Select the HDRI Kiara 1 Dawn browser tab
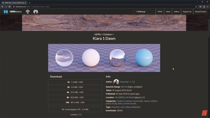This screenshot has width=210, height=118. [14, 3]
